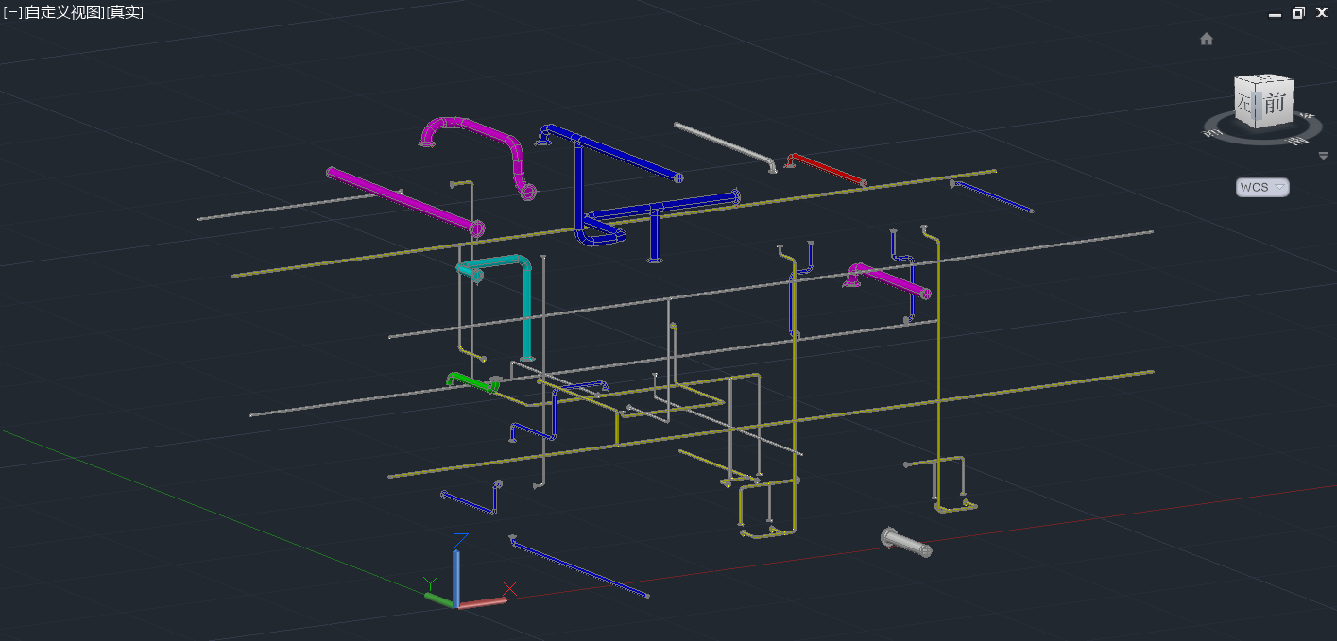The width and height of the screenshot is (1337, 641).
Task: Minimize the drawing viewport window
Action: [x=1275, y=13]
